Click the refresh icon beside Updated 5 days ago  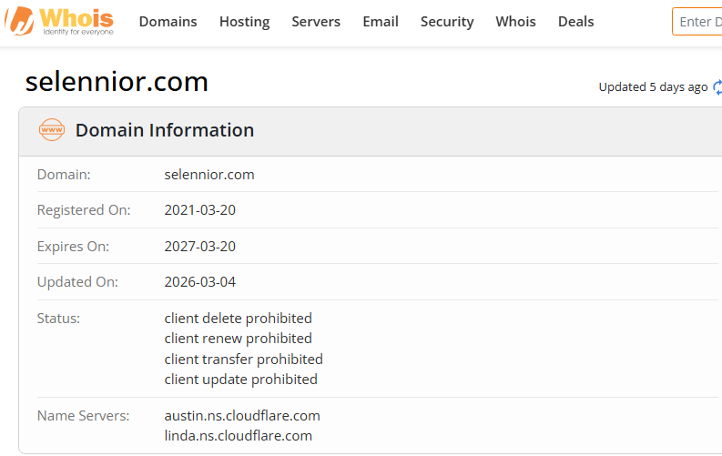click(x=717, y=87)
